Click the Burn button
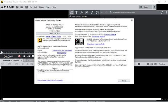 145,7
